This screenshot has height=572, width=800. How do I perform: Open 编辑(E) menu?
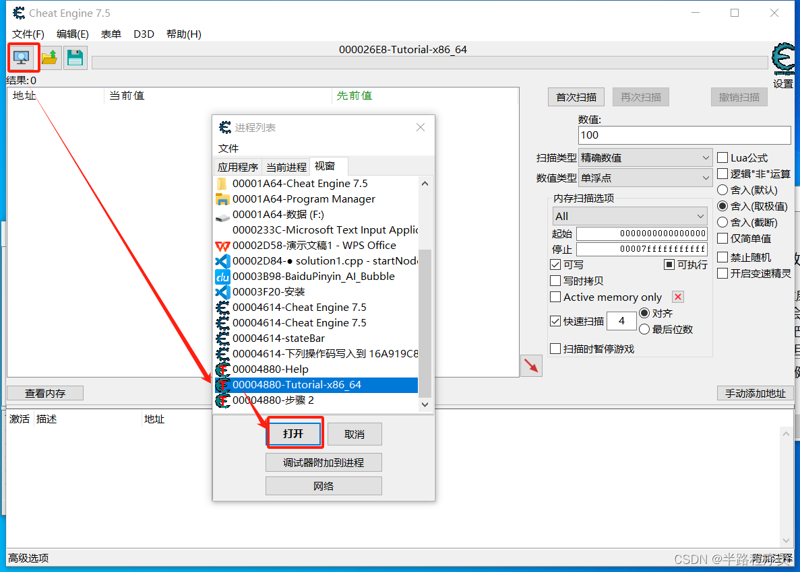click(72, 34)
